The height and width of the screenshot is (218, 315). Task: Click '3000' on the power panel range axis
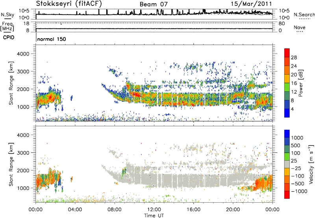click(23, 72)
